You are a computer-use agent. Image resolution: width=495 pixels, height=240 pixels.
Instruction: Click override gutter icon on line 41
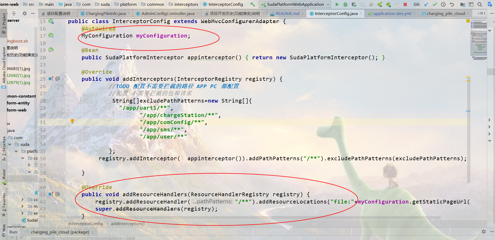coord(51,194)
